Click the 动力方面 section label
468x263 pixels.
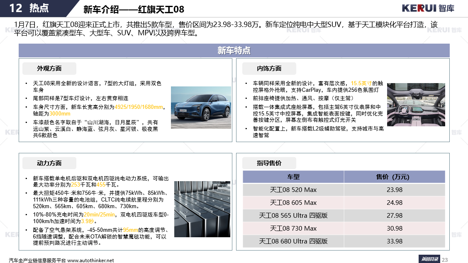49,163
